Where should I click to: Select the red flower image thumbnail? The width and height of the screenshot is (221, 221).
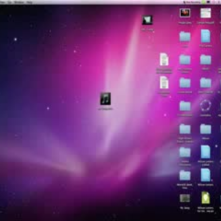point(185,13)
